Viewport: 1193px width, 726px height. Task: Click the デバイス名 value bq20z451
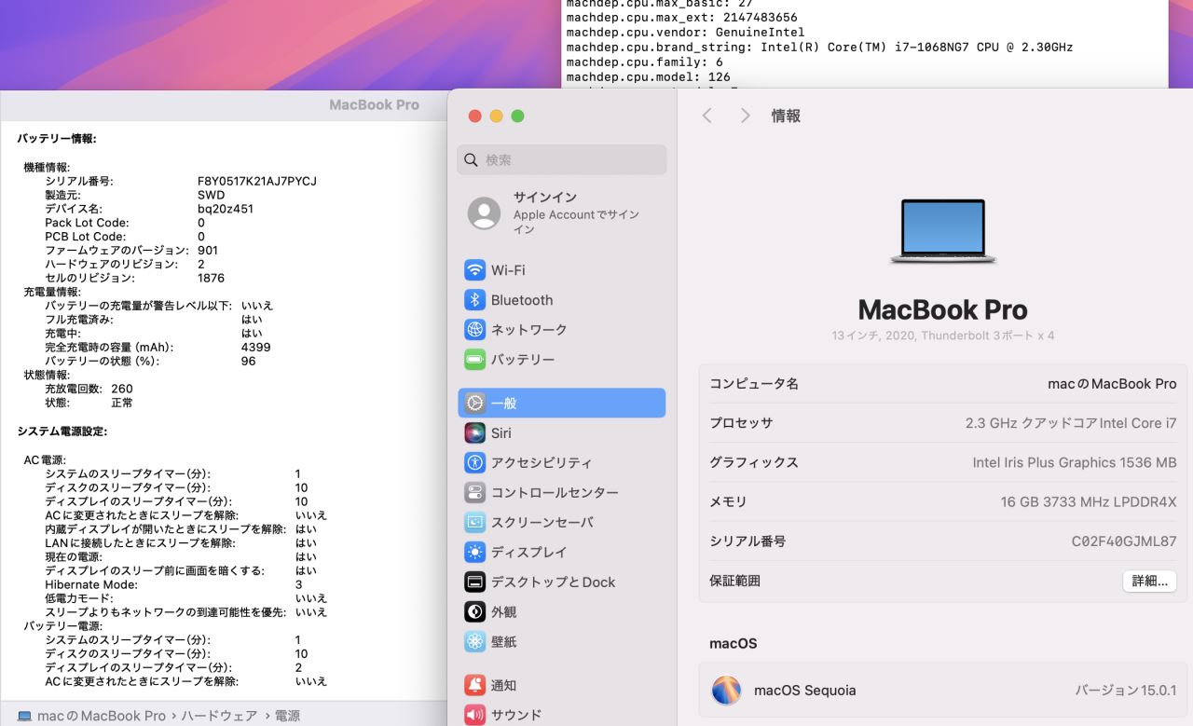pos(226,209)
